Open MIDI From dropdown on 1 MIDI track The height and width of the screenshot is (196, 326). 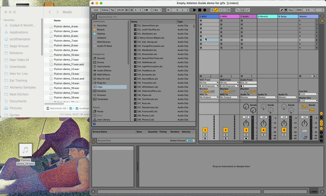click(209, 83)
